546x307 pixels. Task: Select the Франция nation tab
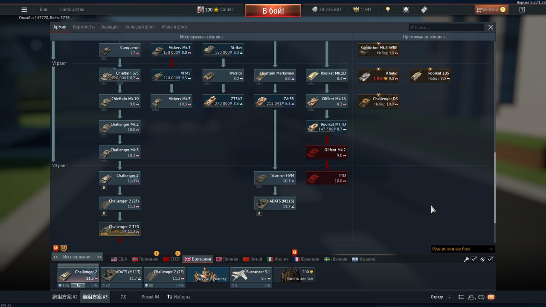pos(306,259)
